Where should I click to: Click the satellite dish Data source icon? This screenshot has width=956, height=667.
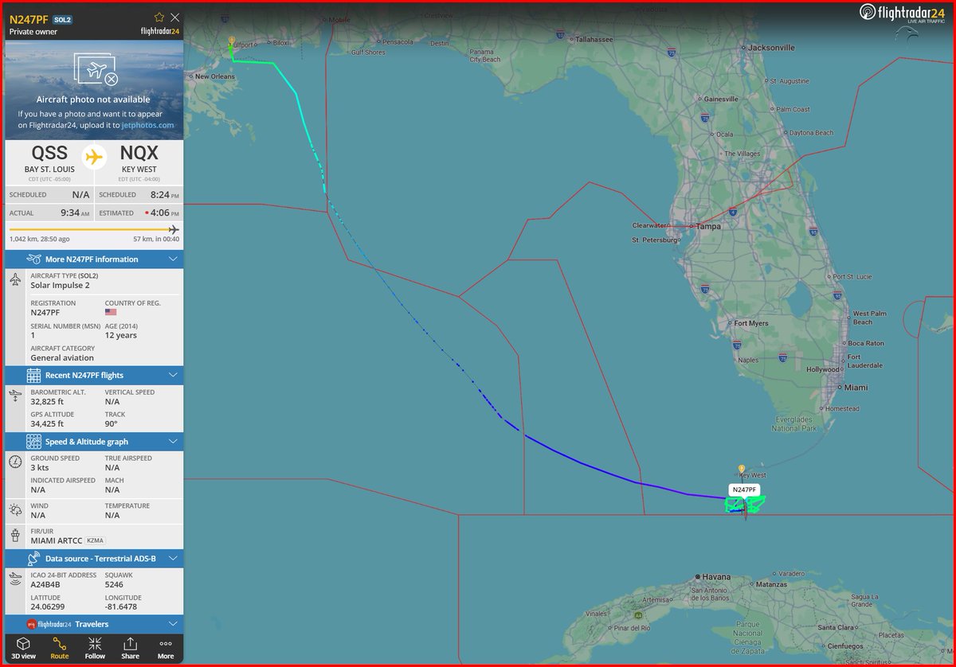point(33,559)
